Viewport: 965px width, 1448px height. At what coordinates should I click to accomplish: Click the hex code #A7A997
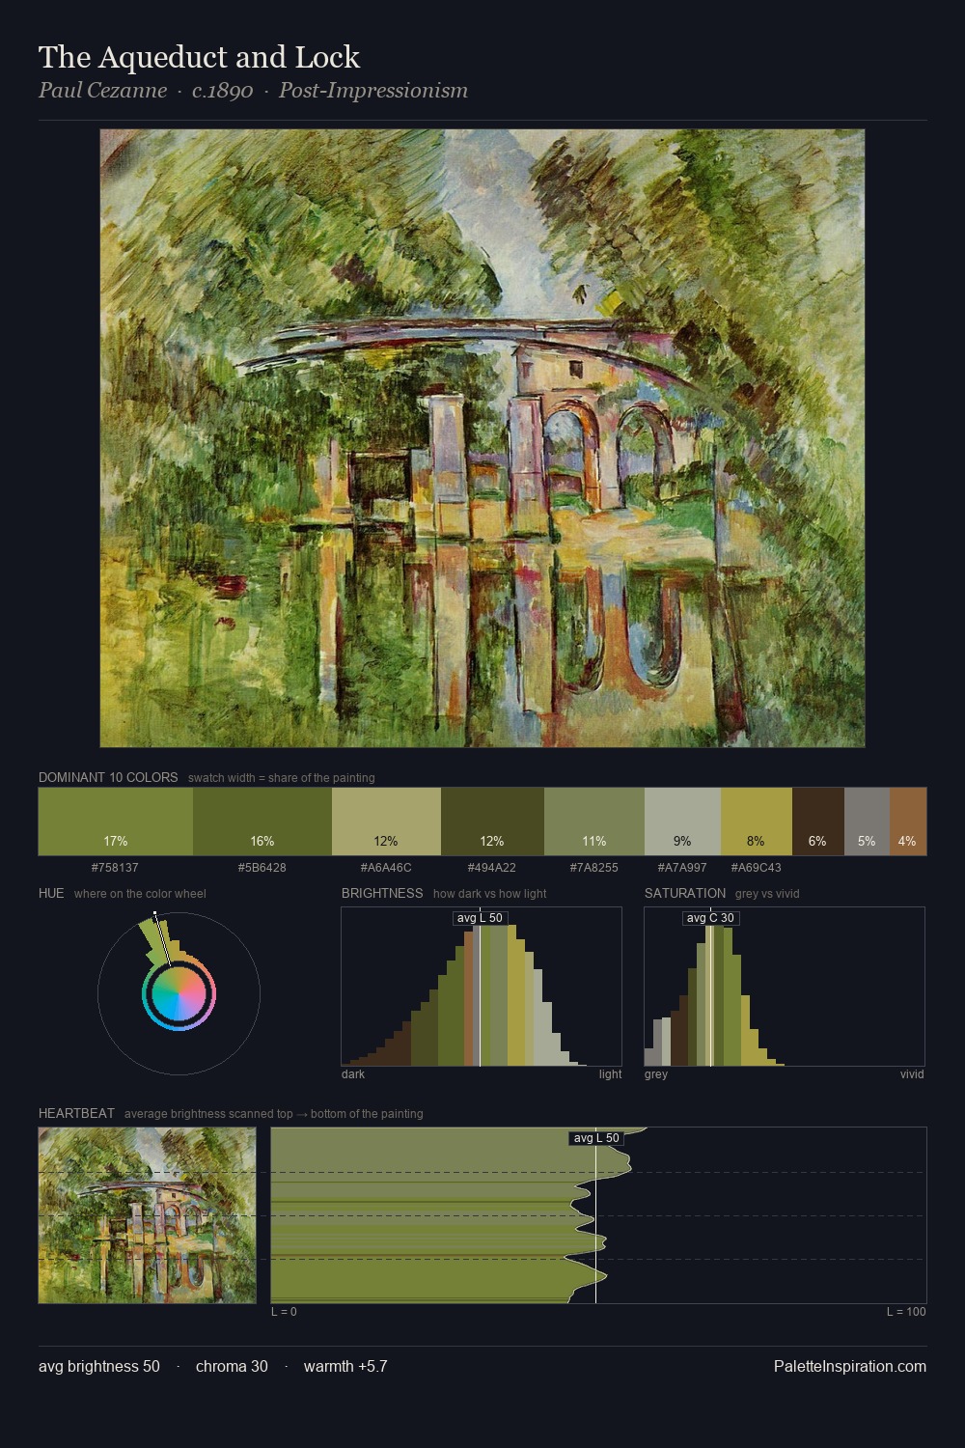(x=682, y=868)
